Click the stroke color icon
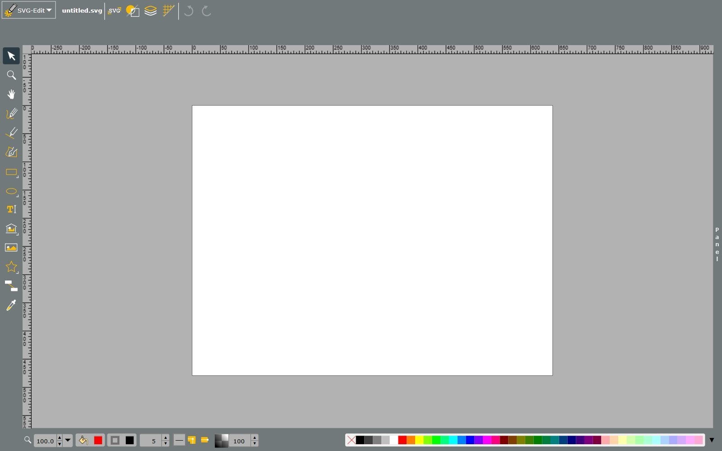Screen dimensions: 722x451 [x=115, y=440]
